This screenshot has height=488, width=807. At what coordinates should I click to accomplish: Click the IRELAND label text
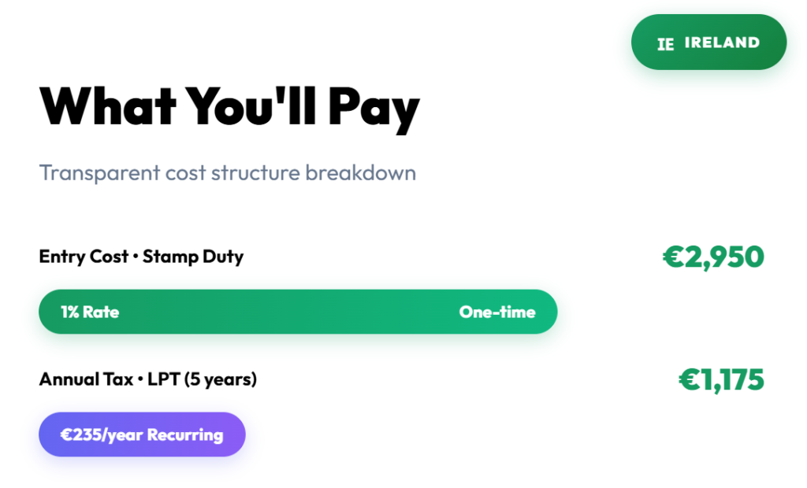coord(722,43)
